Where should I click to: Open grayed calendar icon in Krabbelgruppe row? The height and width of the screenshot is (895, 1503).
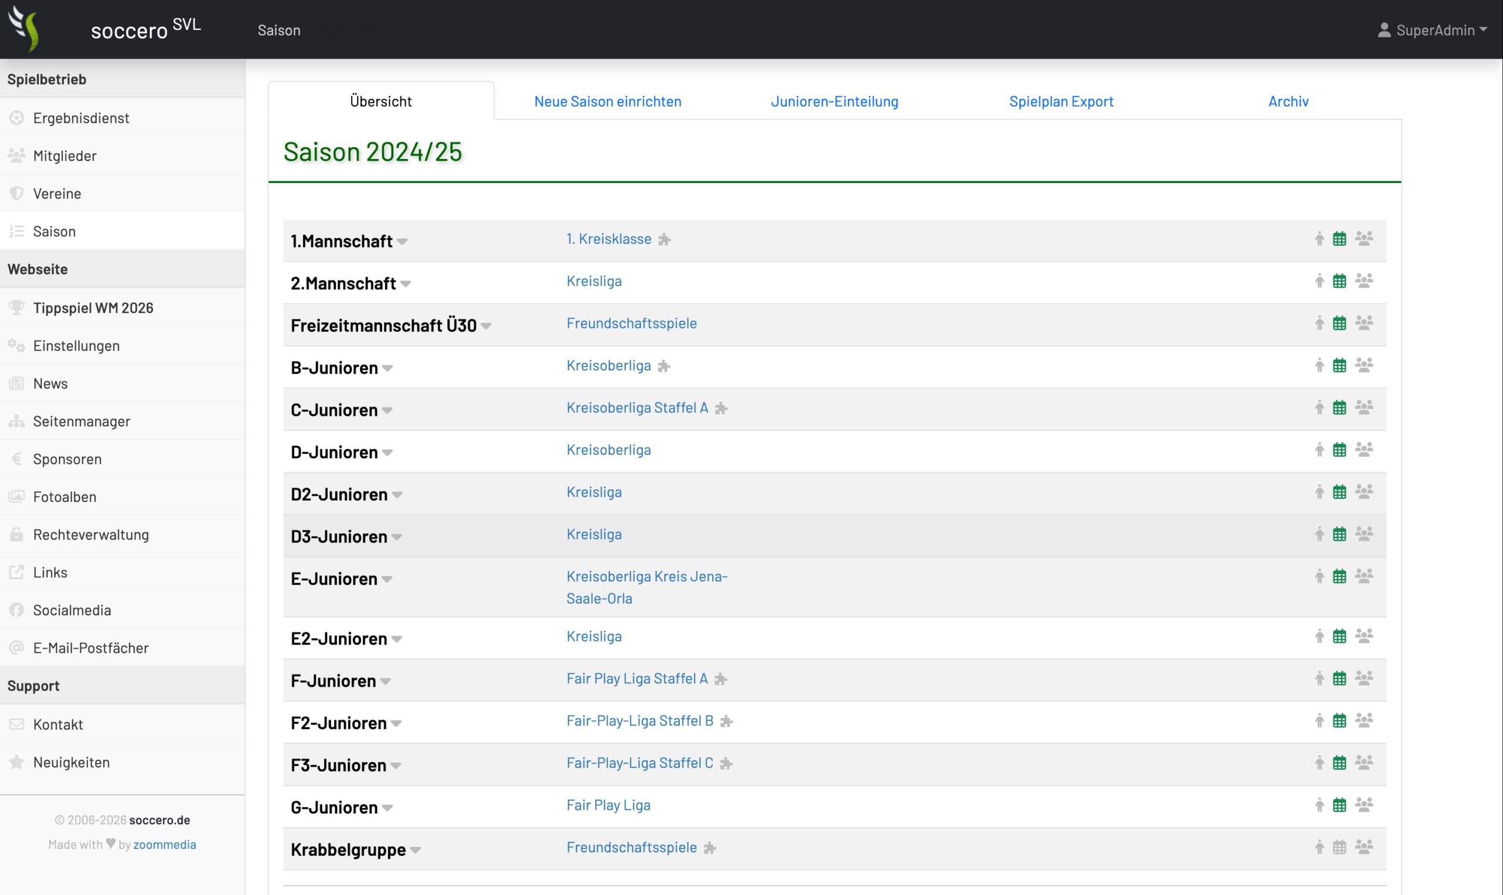1339,847
